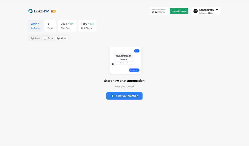Click the green arrow beside 232

click(89, 24)
